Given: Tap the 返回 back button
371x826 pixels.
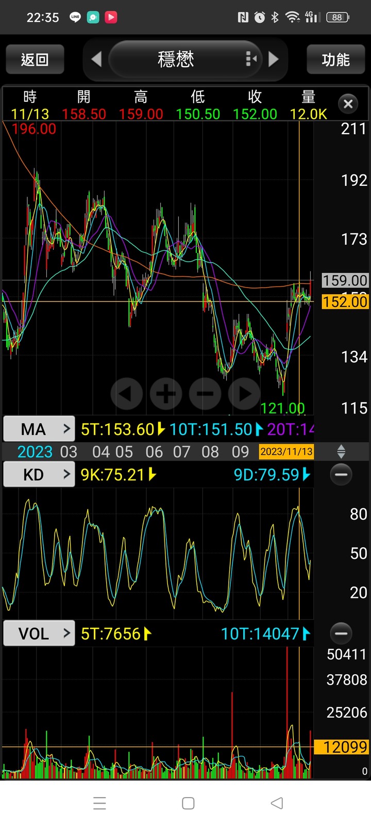Looking at the screenshot, I should (35, 59).
